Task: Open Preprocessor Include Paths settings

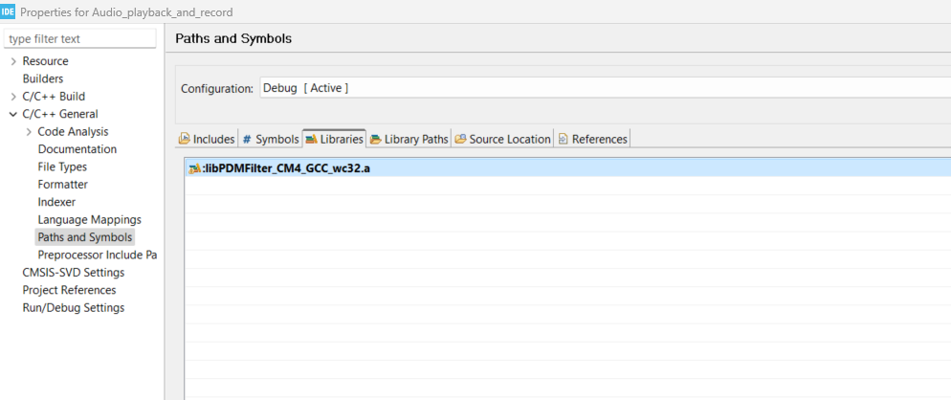Action: coord(97,255)
